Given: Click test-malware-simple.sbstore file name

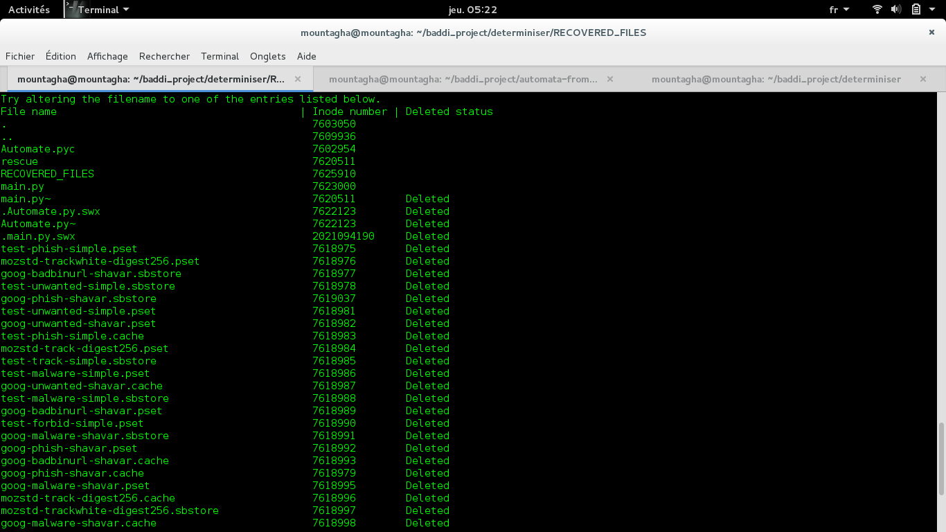Looking at the screenshot, I should point(84,398).
